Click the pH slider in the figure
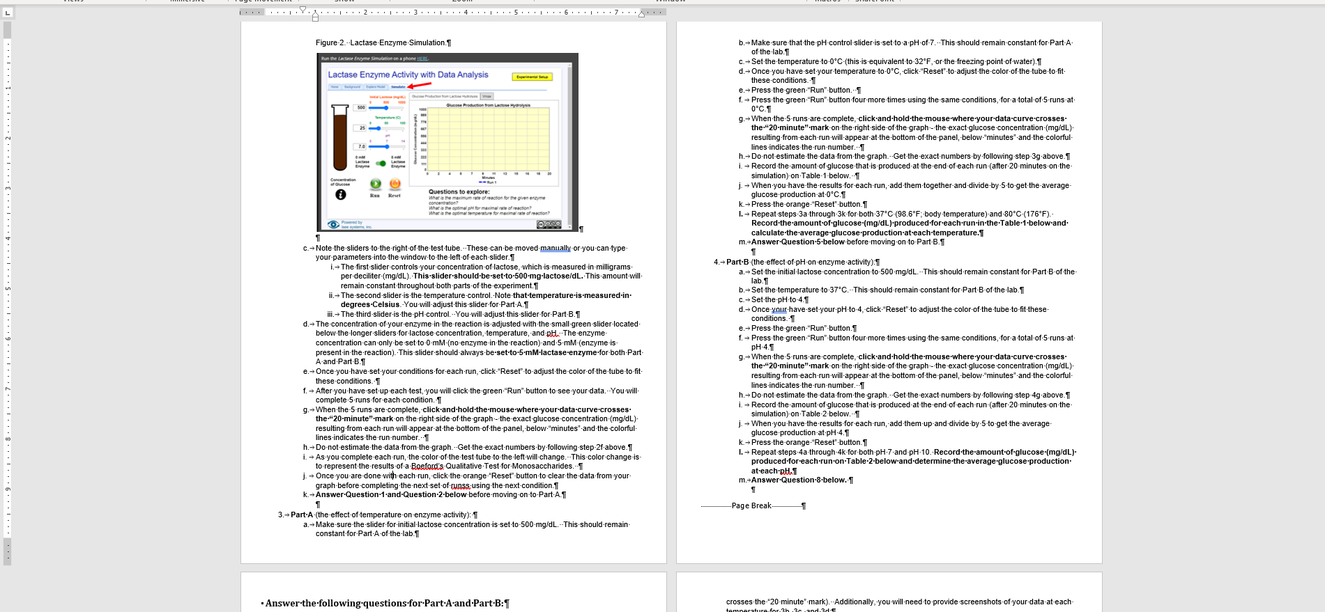 pos(387,146)
